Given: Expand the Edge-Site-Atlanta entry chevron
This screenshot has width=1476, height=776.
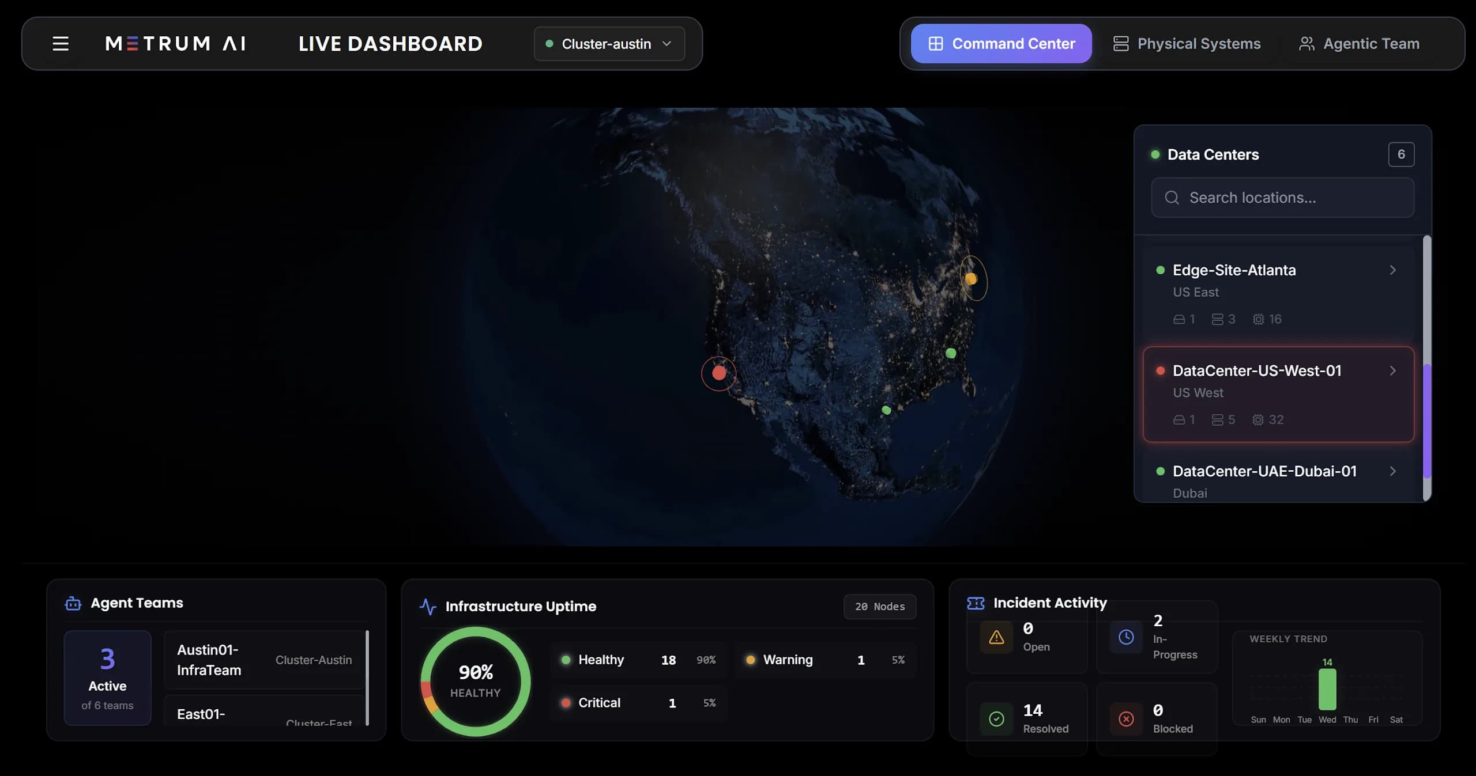Looking at the screenshot, I should pyautogui.click(x=1394, y=270).
